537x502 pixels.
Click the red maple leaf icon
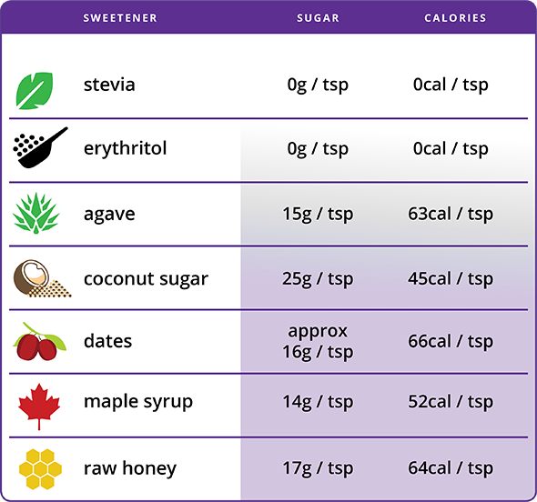(39, 407)
